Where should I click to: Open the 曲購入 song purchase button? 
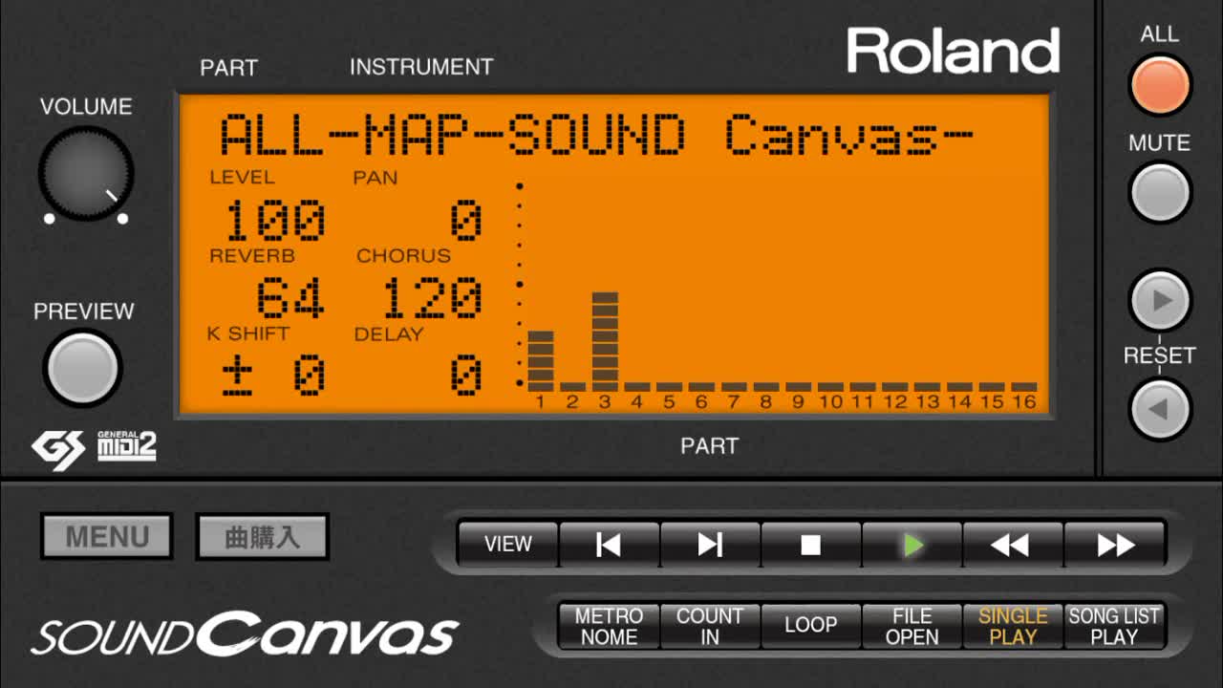(263, 537)
